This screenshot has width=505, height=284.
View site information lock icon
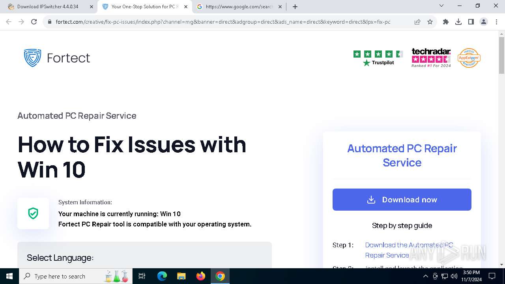49,22
